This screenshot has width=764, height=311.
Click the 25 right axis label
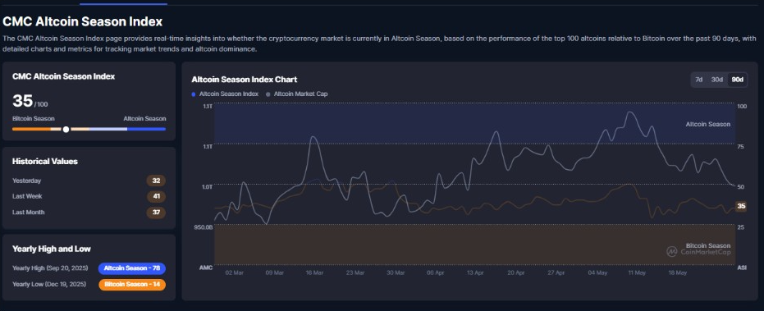tap(741, 227)
